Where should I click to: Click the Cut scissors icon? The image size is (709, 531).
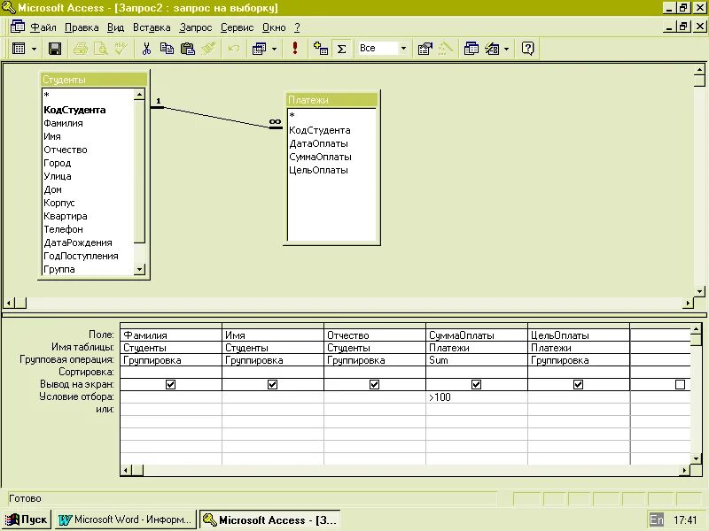pyautogui.click(x=146, y=49)
